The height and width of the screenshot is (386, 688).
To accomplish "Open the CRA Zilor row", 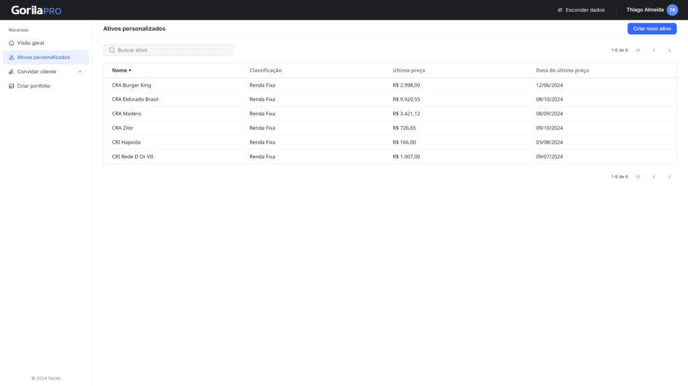I will [x=390, y=128].
